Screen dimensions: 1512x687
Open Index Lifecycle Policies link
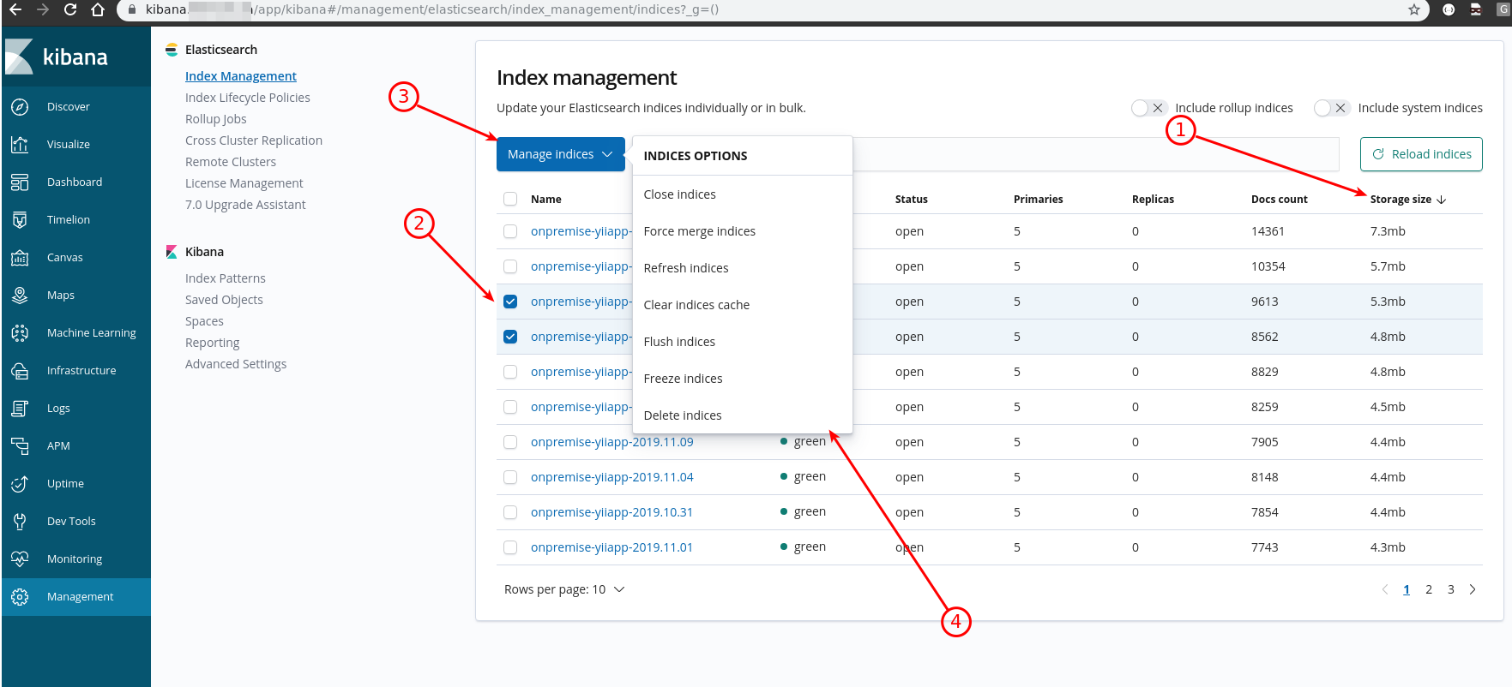coord(248,98)
